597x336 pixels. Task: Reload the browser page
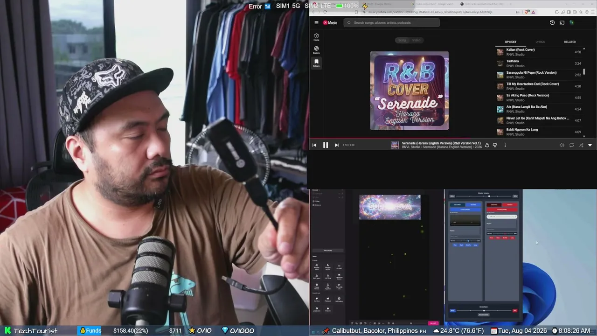[x=325, y=12]
